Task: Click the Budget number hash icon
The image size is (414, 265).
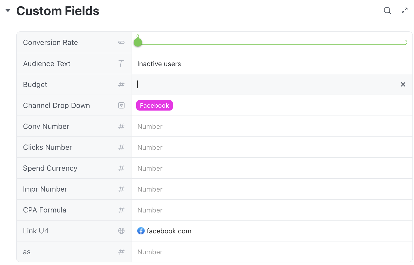Action: coord(121,84)
